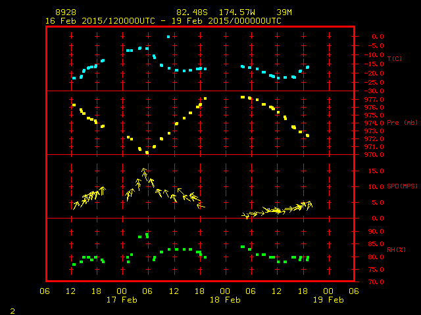This screenshot has width=421, height=315.
Task: Select the 19 Feb date label
Action: tap(328, 300)
